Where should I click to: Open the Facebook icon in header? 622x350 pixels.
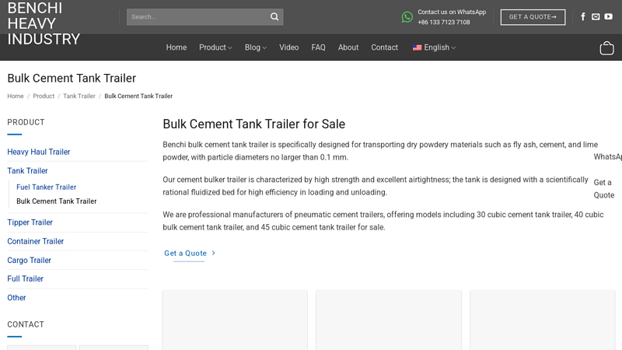pos(582,16)
